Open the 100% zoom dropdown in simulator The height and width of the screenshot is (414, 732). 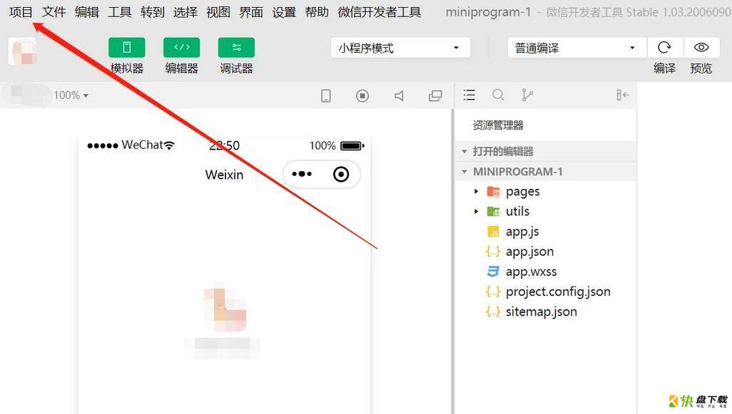71,95
